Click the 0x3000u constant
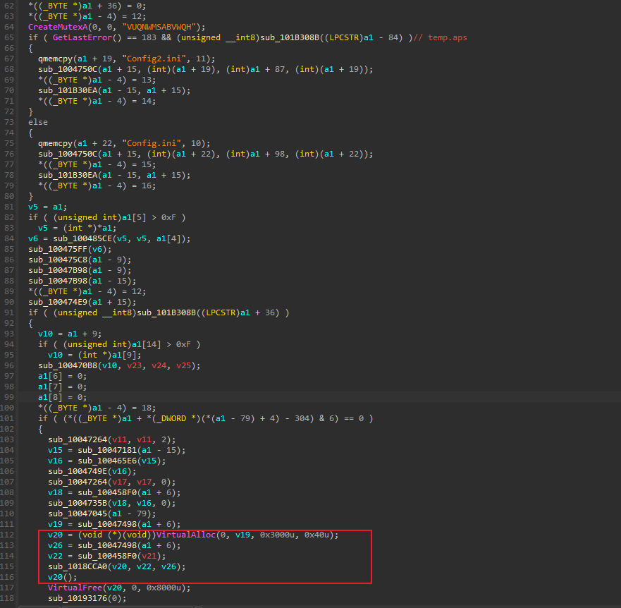 (x=277, y=535)
